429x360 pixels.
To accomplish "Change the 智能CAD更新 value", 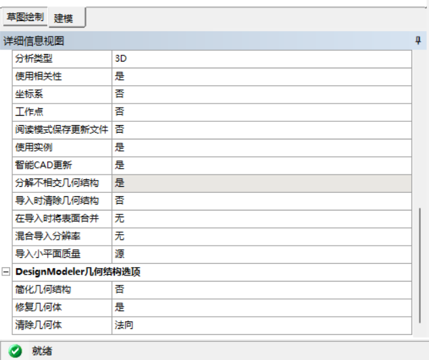I will 262,166.
